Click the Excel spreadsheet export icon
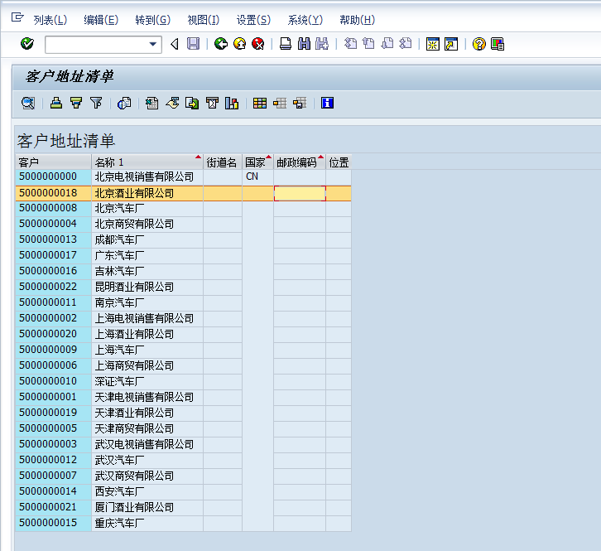601x551 pixels. click(151, 104)
